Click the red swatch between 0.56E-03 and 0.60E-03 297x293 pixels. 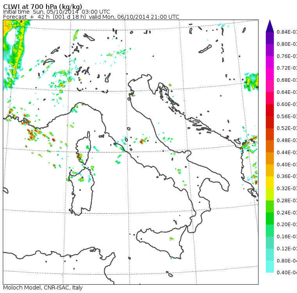pos(270,110)
